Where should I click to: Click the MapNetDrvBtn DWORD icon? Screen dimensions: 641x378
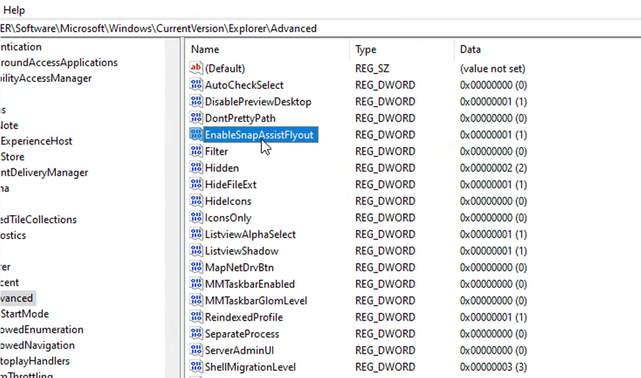tap(196, 268)
